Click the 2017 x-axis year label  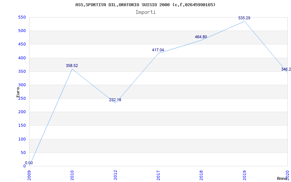[158, 175]
